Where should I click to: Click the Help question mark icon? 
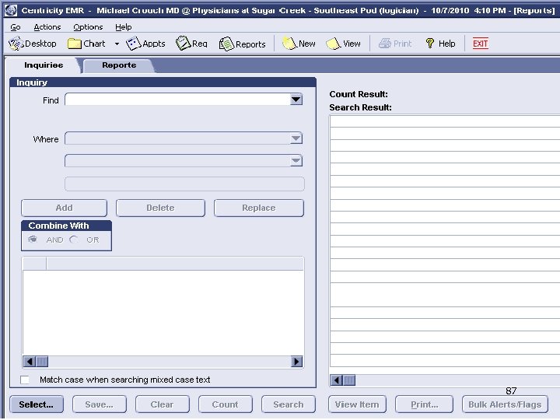(430, 44)
